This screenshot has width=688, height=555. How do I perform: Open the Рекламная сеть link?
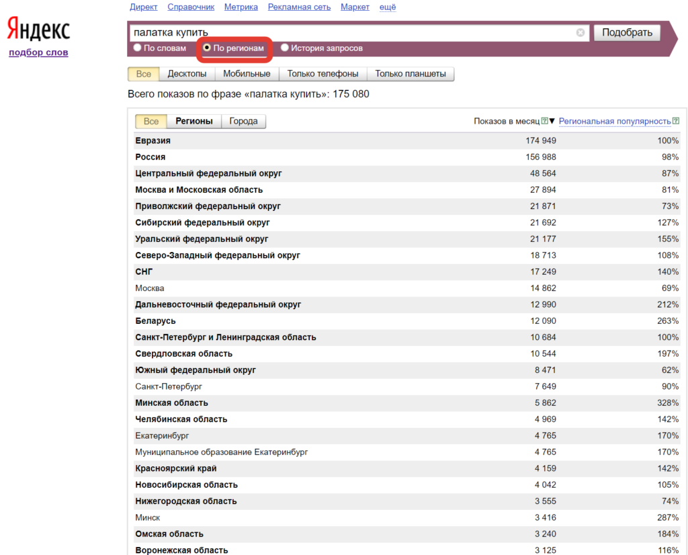tap(299, 7)
